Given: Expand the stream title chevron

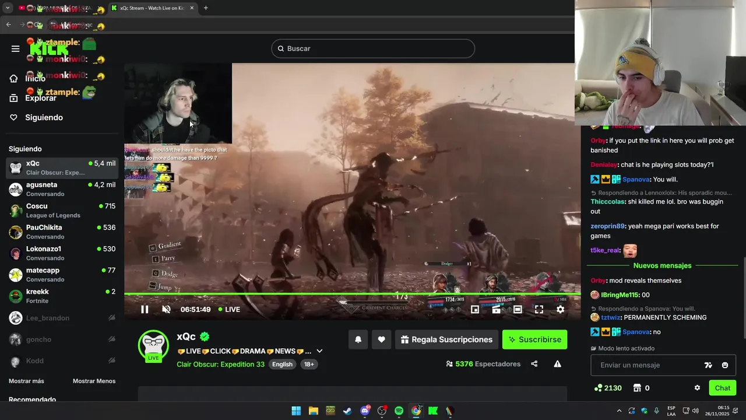Looking at the screenshot, I should [319, 351].
